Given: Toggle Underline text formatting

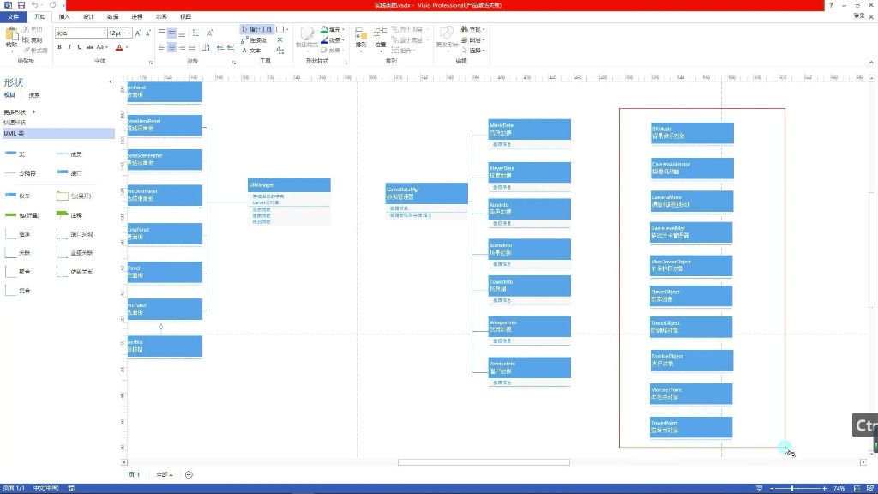Looking at the screenshot, I should click(x=80, y=47).
